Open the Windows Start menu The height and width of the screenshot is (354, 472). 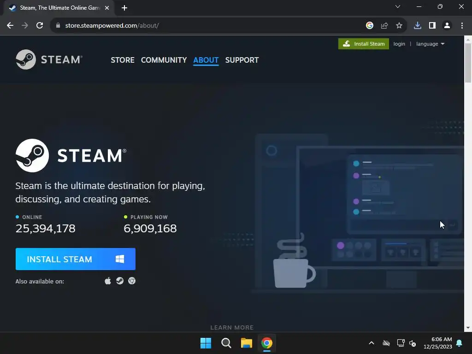206,343
